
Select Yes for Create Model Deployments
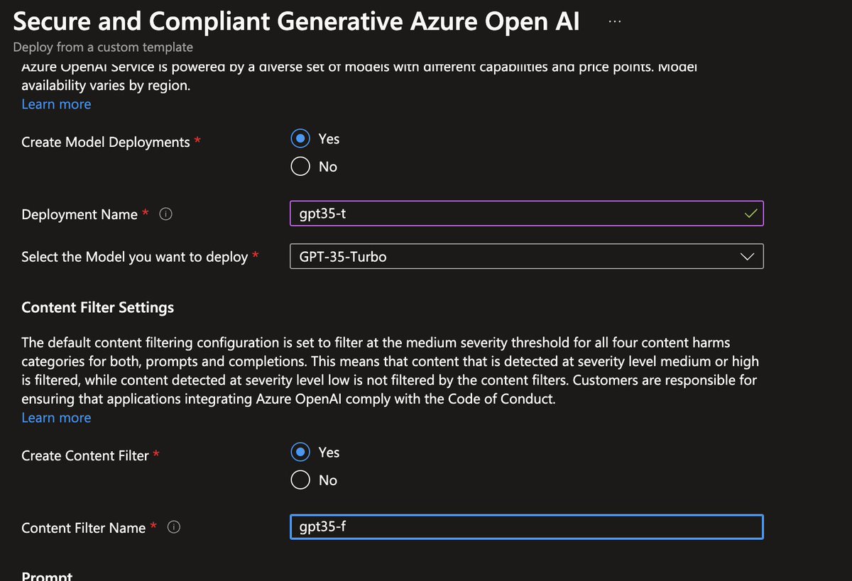point(300,138)
